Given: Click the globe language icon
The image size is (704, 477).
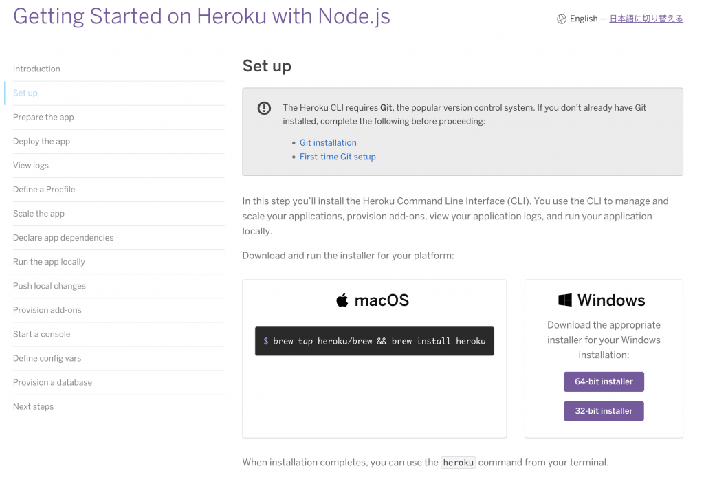Looking at the screenshot, I should point(562,19).
